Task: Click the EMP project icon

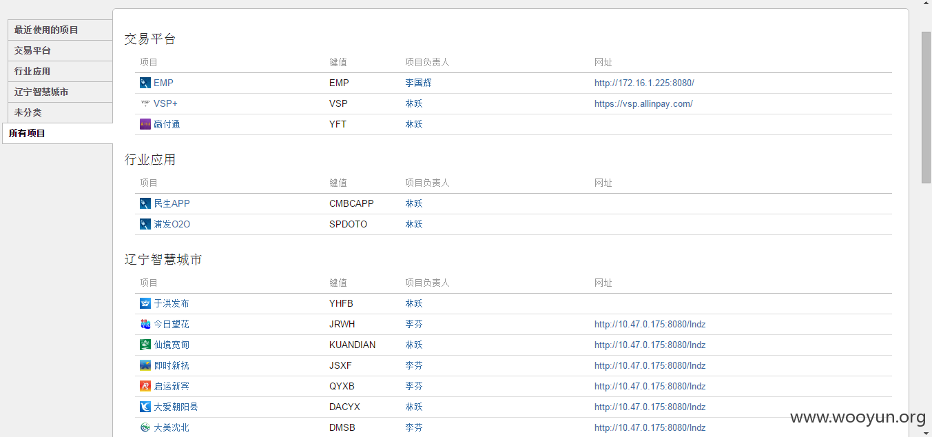Action: pyautogui.click(x=145, y=83)
